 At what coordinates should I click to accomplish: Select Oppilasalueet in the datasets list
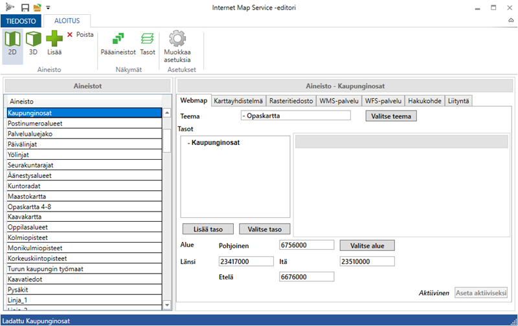(x=85, y=227)
